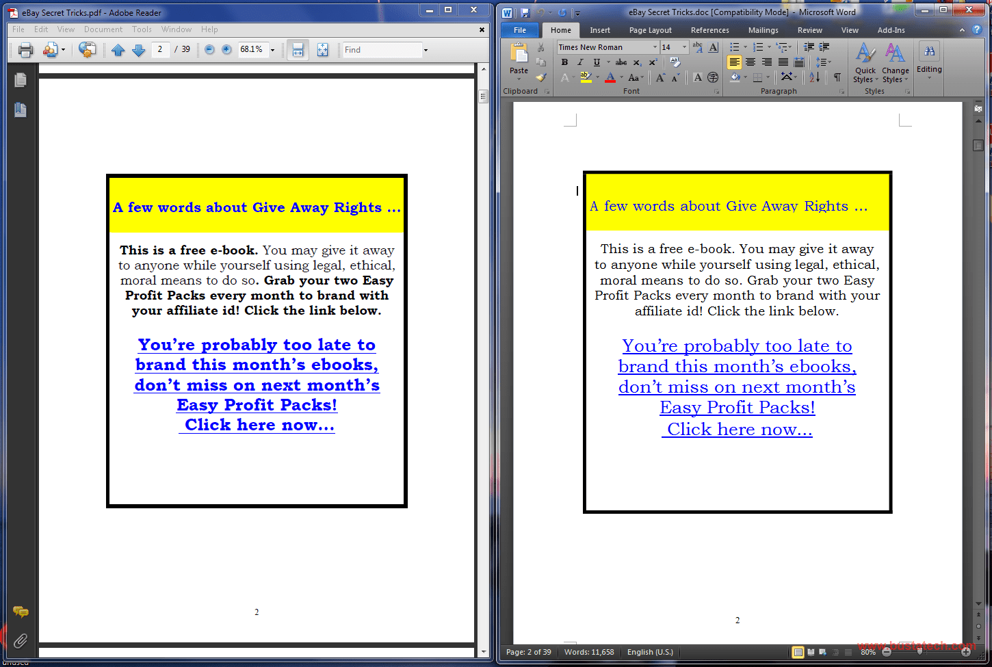This screenshot has width=992, height=667.
Task: Print the PDF in Adobe Reader
Action: (26, 50)
